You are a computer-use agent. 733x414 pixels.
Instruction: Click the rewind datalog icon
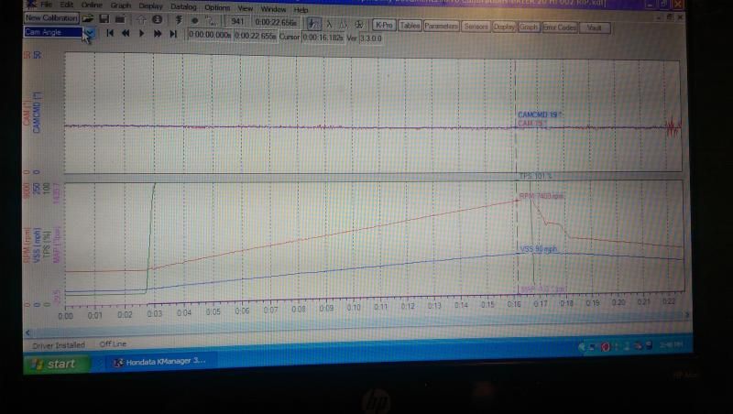tap(126, 33)
